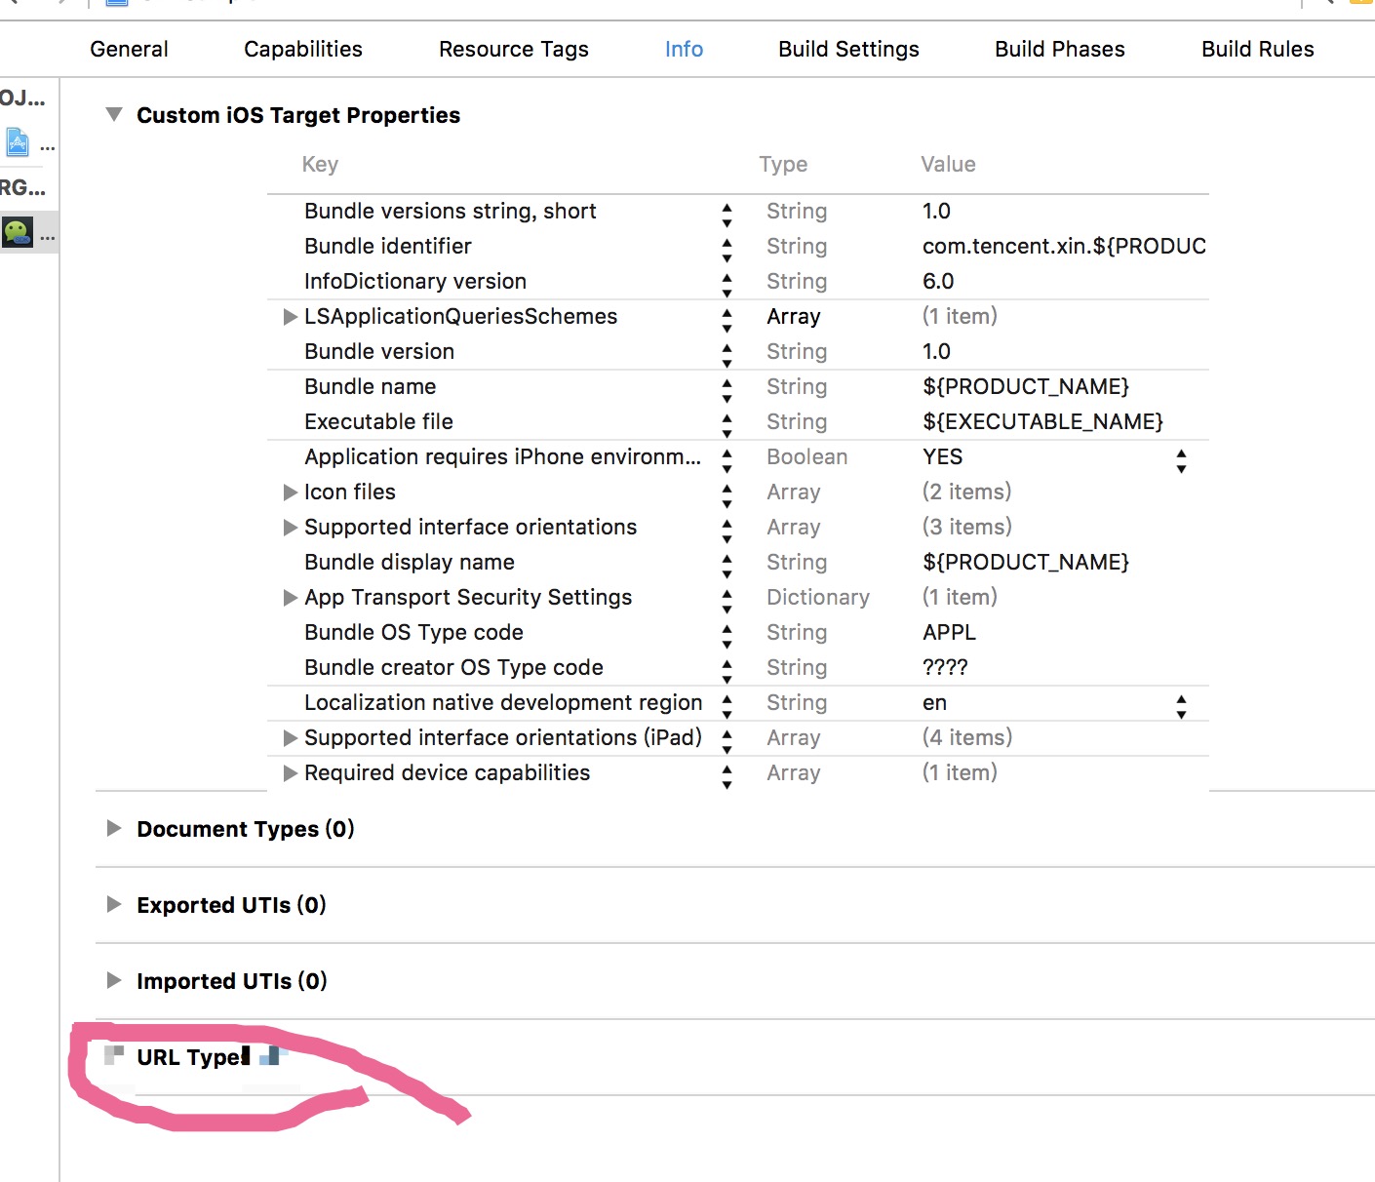Click the Value column header
The height and width of the screenshot is (1182, 1375).
948,164
